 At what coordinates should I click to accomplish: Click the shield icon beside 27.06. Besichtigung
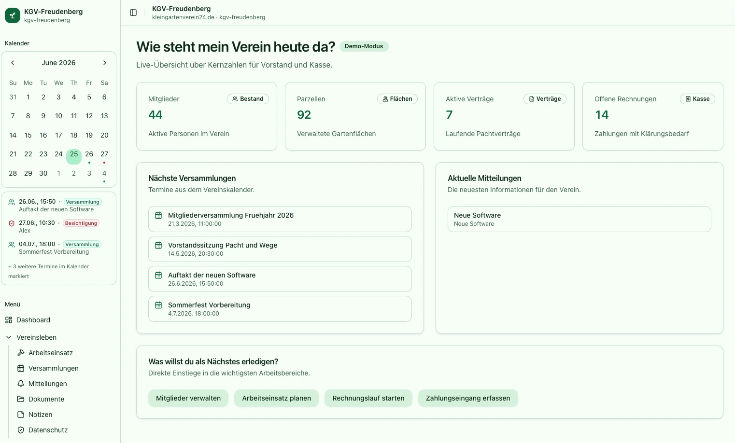(12, 223)
